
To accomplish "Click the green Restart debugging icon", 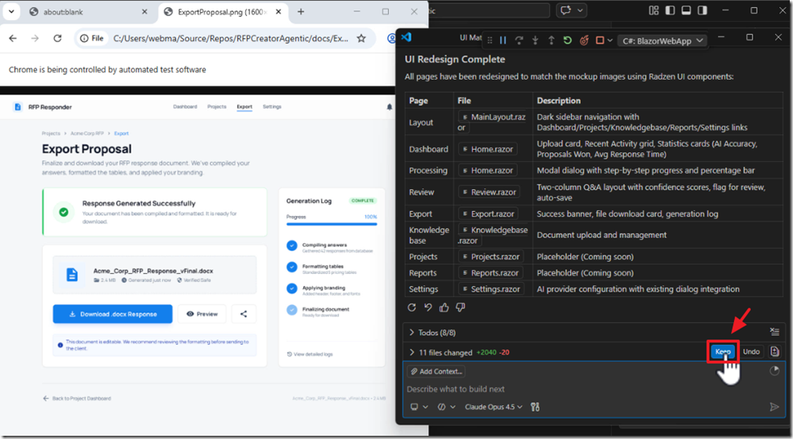I will [567, 40].
